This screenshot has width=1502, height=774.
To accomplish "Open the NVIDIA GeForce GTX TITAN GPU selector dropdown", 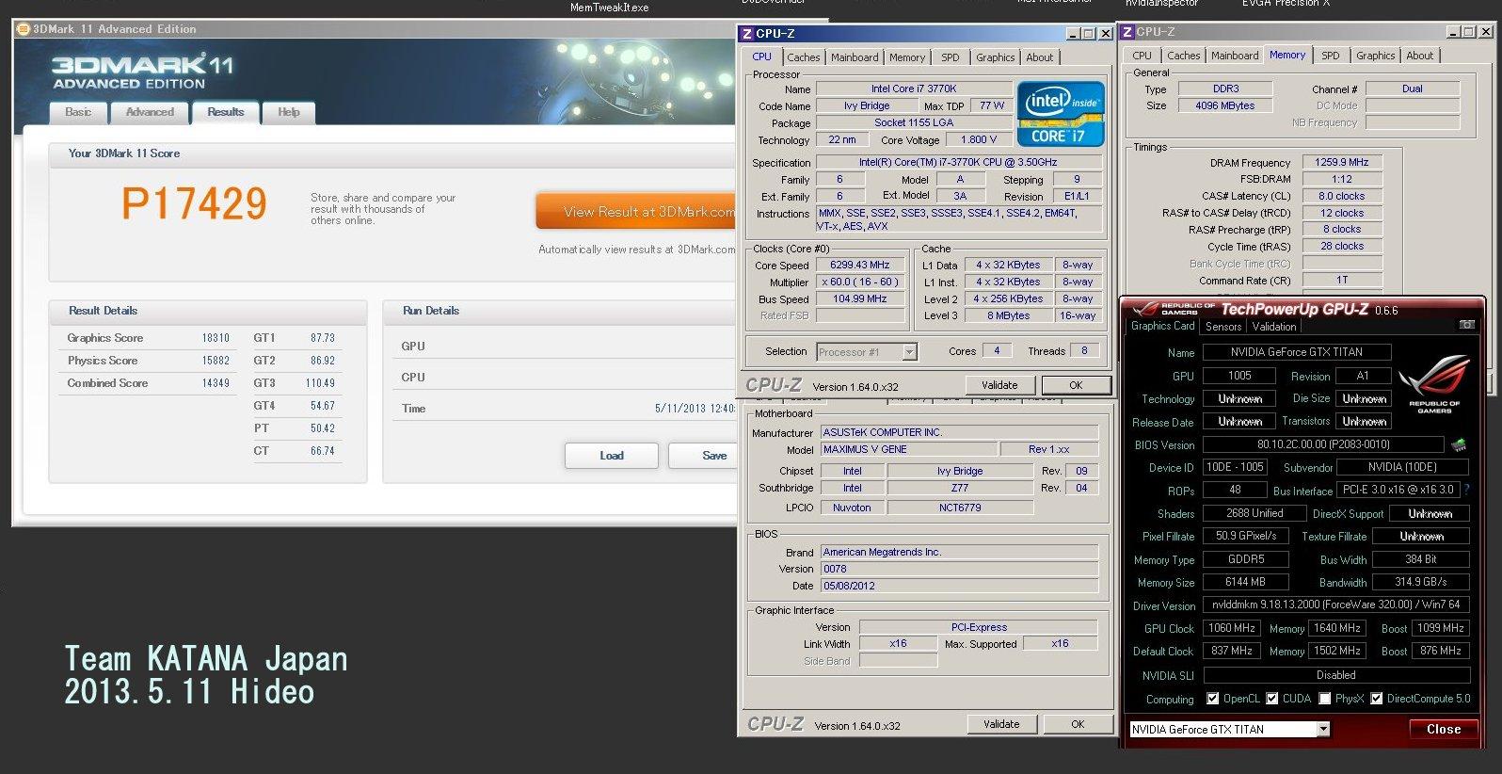I will click(1323, 729).
